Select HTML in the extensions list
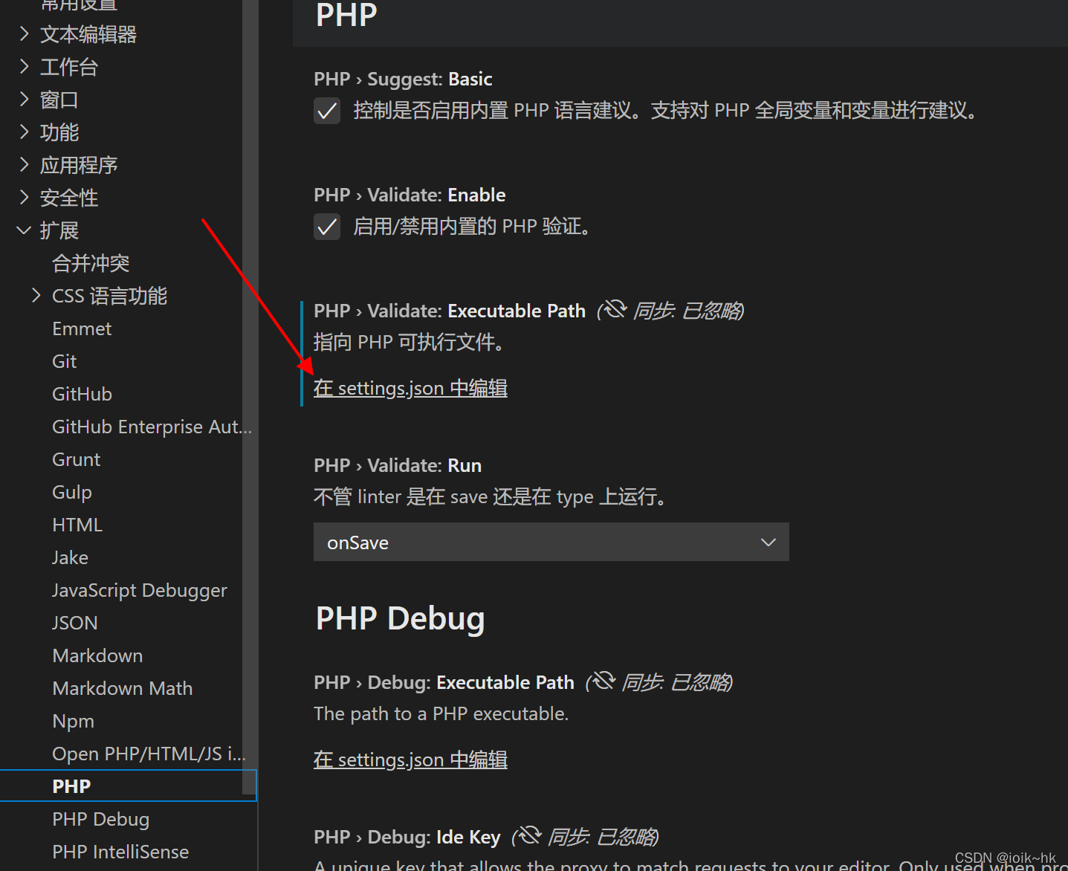The image size is (1068, 871). pos(77,525)
